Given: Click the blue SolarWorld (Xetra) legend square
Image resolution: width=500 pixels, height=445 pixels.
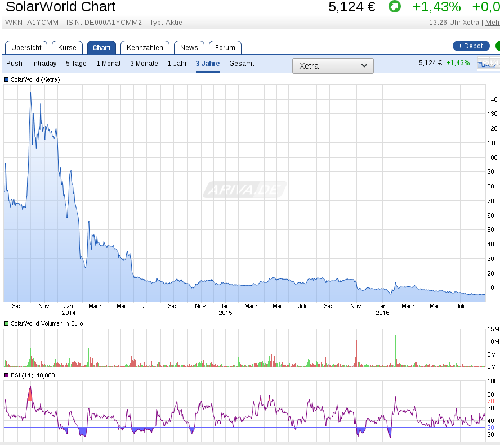Looking at the screenshot, I should (x=6, y=79).
